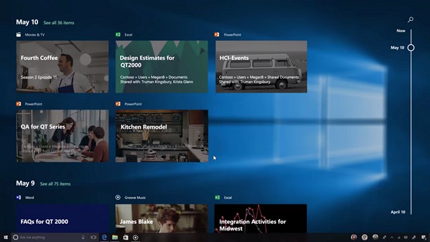The image size is (430, 242).
Task: Open the third pinned contact on taskbar
Action: tap(375, 237)
